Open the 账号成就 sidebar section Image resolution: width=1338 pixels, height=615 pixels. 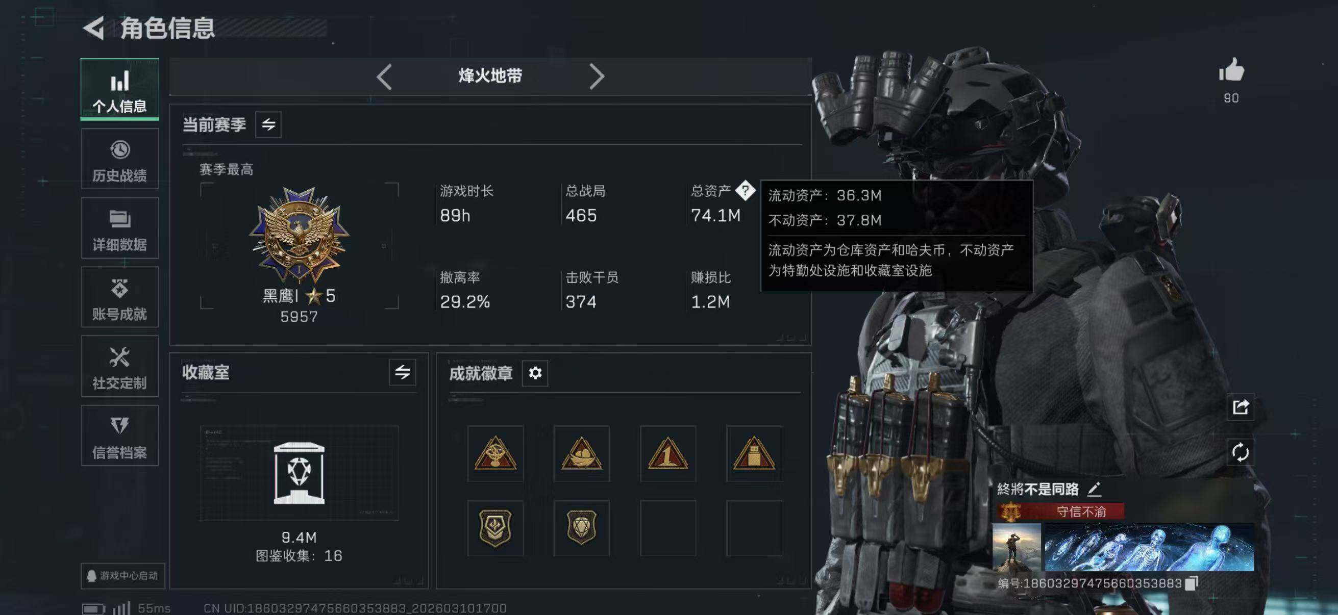coord(120,297)
